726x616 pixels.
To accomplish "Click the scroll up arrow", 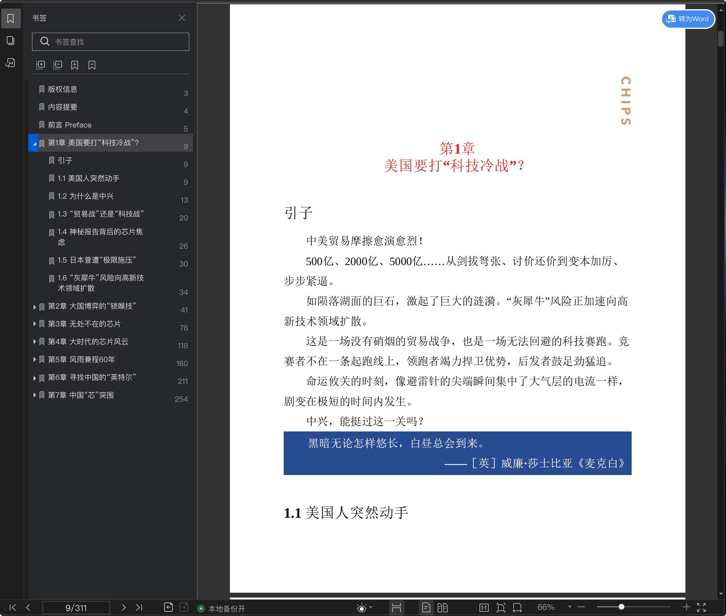I will [x=721, y=10].
